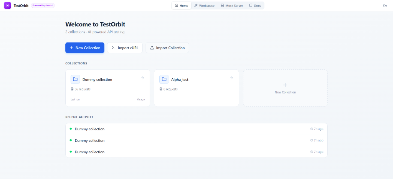
Task: Open the first Dummy collection activity row
Action: (196, 129)
